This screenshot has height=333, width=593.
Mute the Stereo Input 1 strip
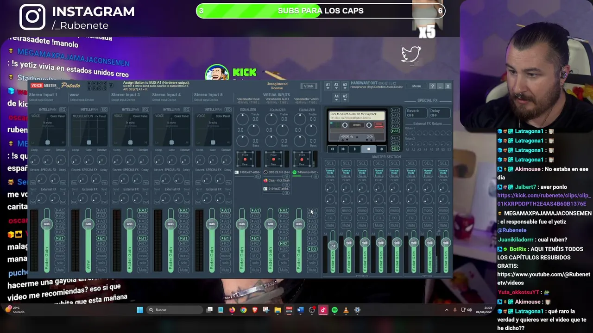click(60, 270)
